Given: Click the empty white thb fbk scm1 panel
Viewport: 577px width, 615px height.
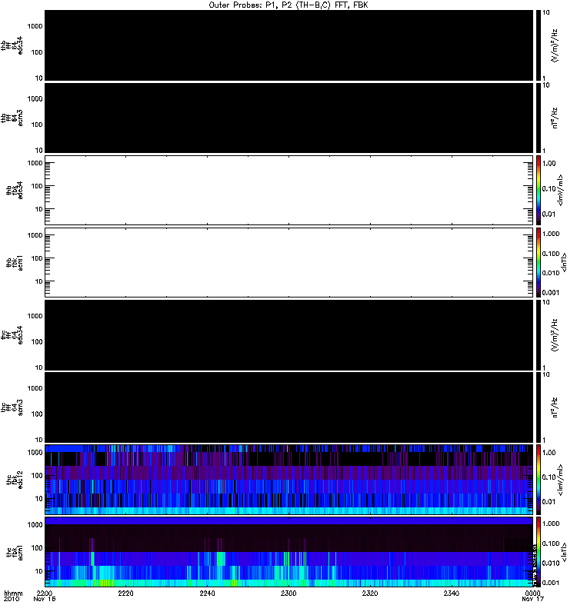Looking at the screenshot, I should point(289,263).
